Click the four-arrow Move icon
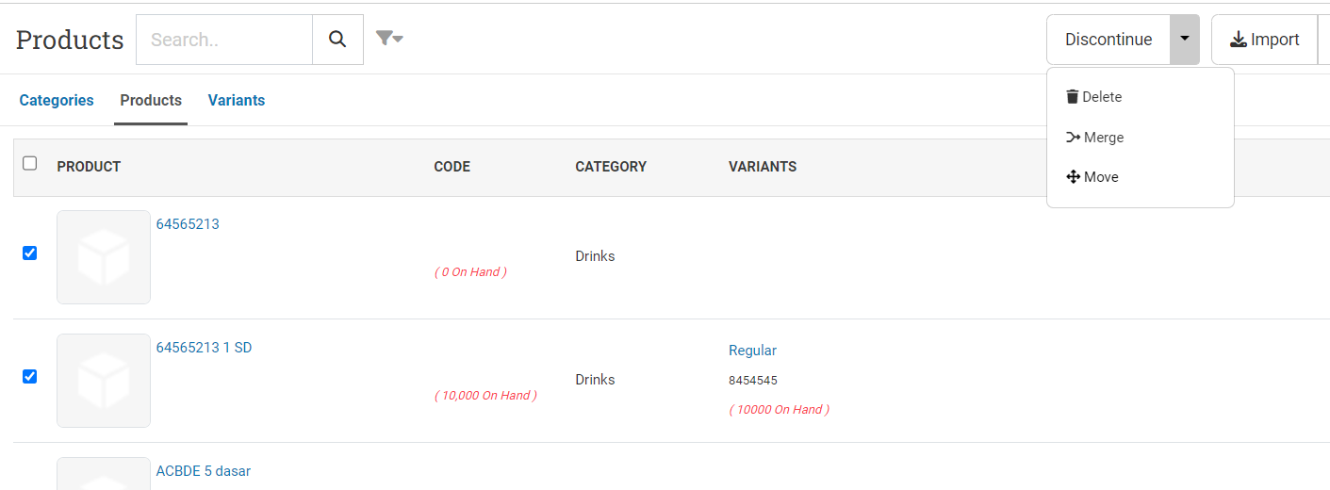 (1073, 177)
